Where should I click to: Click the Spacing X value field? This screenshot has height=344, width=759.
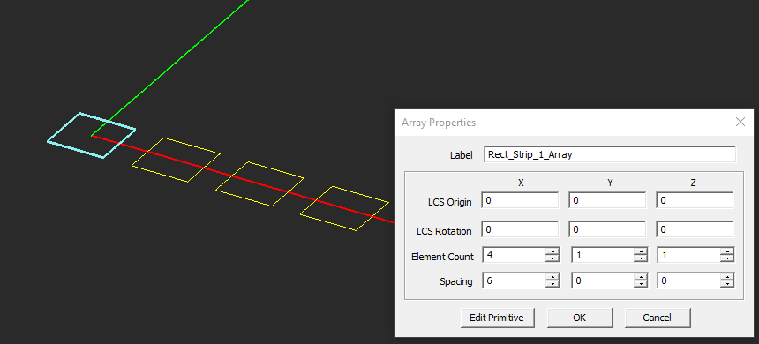tap(514, 280)
